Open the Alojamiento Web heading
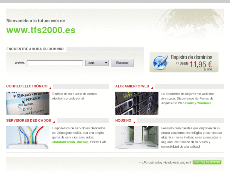Image resolution: width=230 pixels, height=173 pixels. tap(132, 86)
